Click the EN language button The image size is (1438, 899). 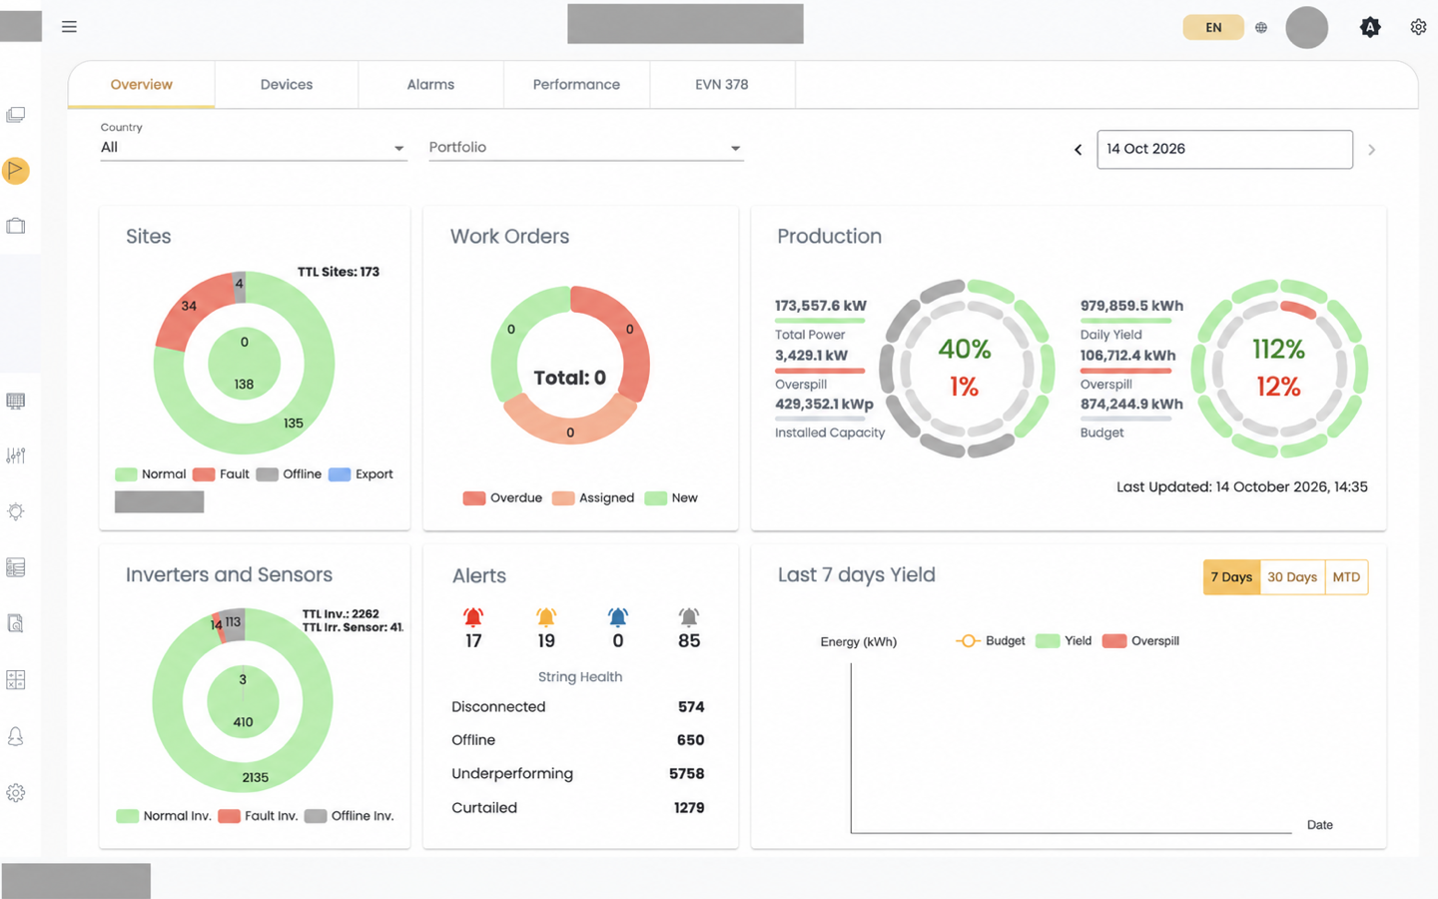[1213, 27]
